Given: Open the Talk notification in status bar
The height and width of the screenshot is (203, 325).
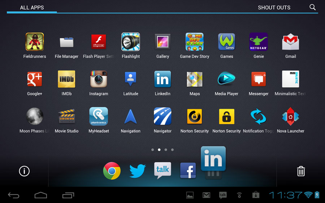Looking at the screenshot, I should [x=223, y=195].
